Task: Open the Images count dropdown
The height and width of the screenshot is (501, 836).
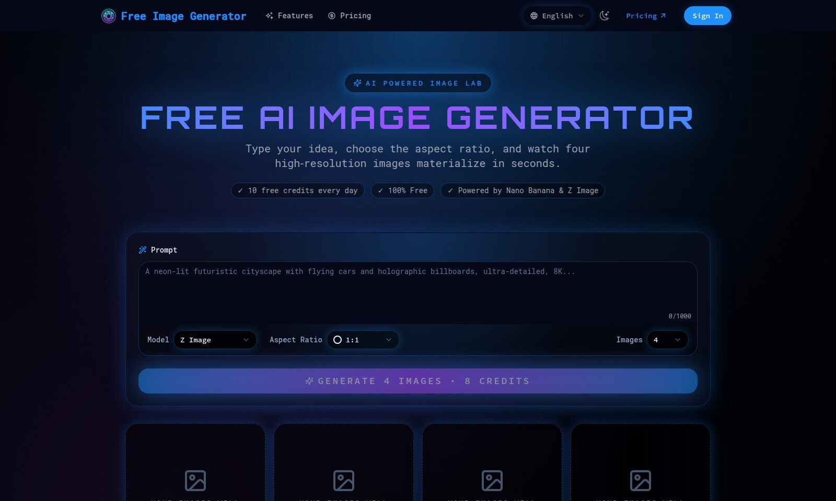Action: coord(667,340)
